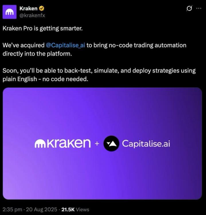Viewport: 206px width, 215px height.
Task: Open the Grok slashed-circle icon
Action: pos(189,9)
